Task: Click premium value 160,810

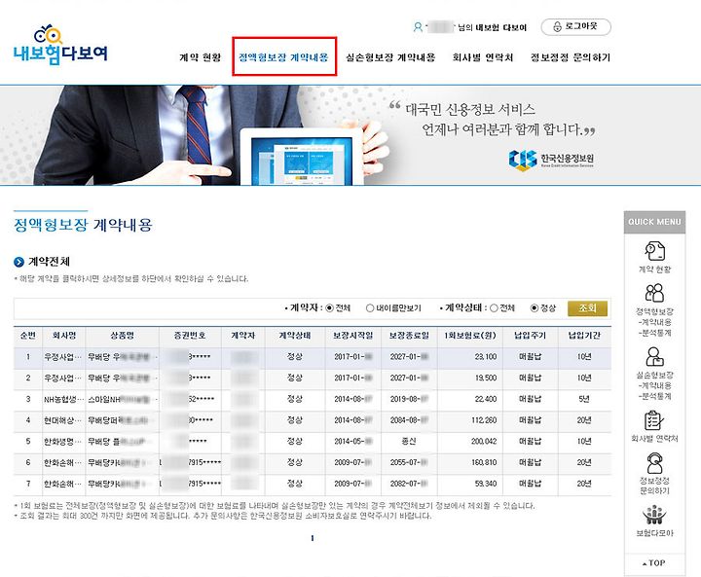Action: pyautogui.click(x=483, y=462)
